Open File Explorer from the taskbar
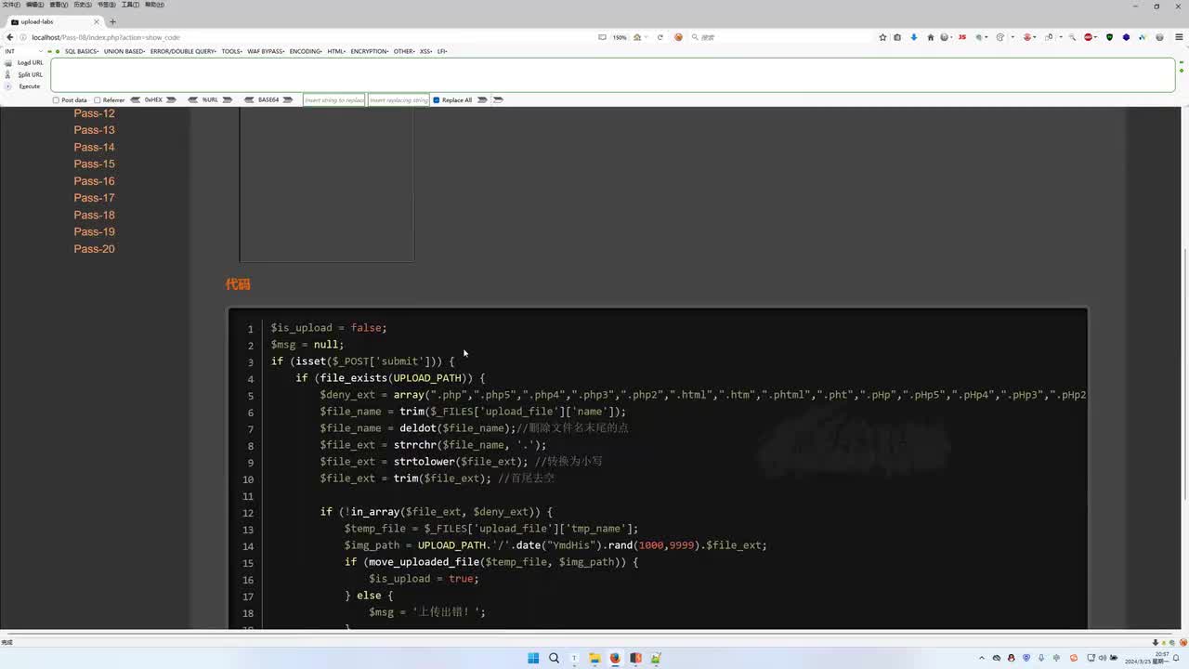The image size is (1189, 669). click(x=594, y=658)
